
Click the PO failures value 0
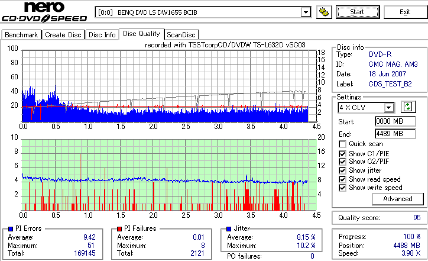312,256
